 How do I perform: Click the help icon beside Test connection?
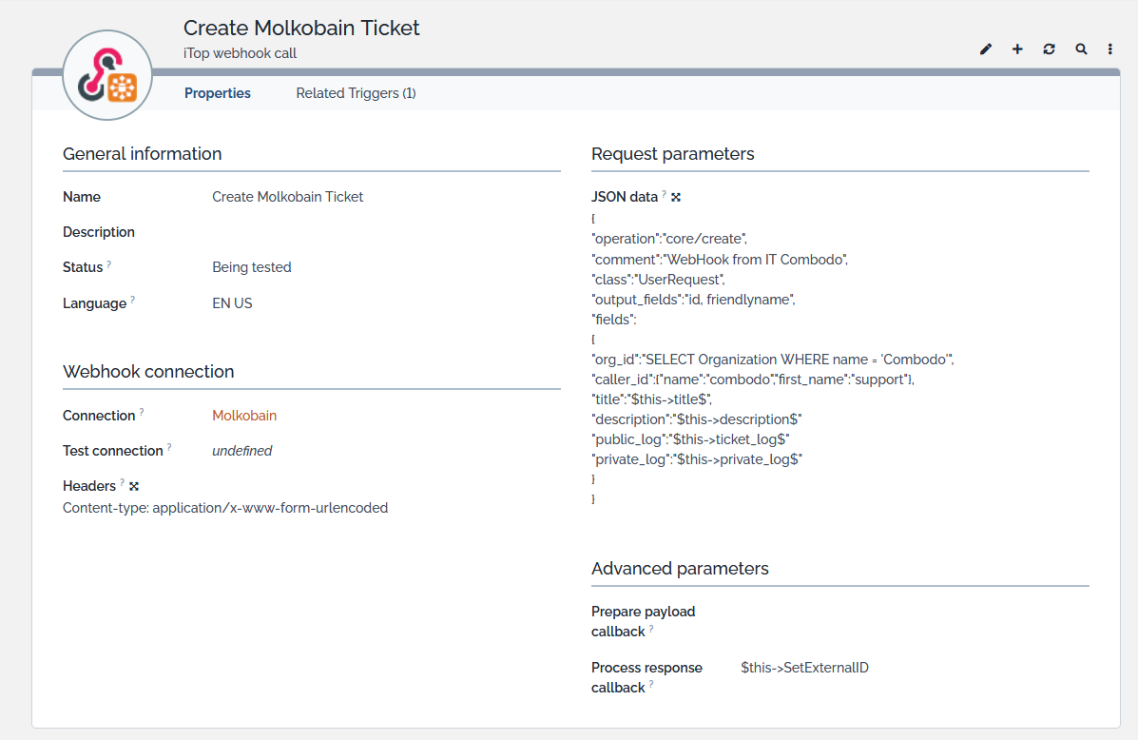click(x=169, y=448)
